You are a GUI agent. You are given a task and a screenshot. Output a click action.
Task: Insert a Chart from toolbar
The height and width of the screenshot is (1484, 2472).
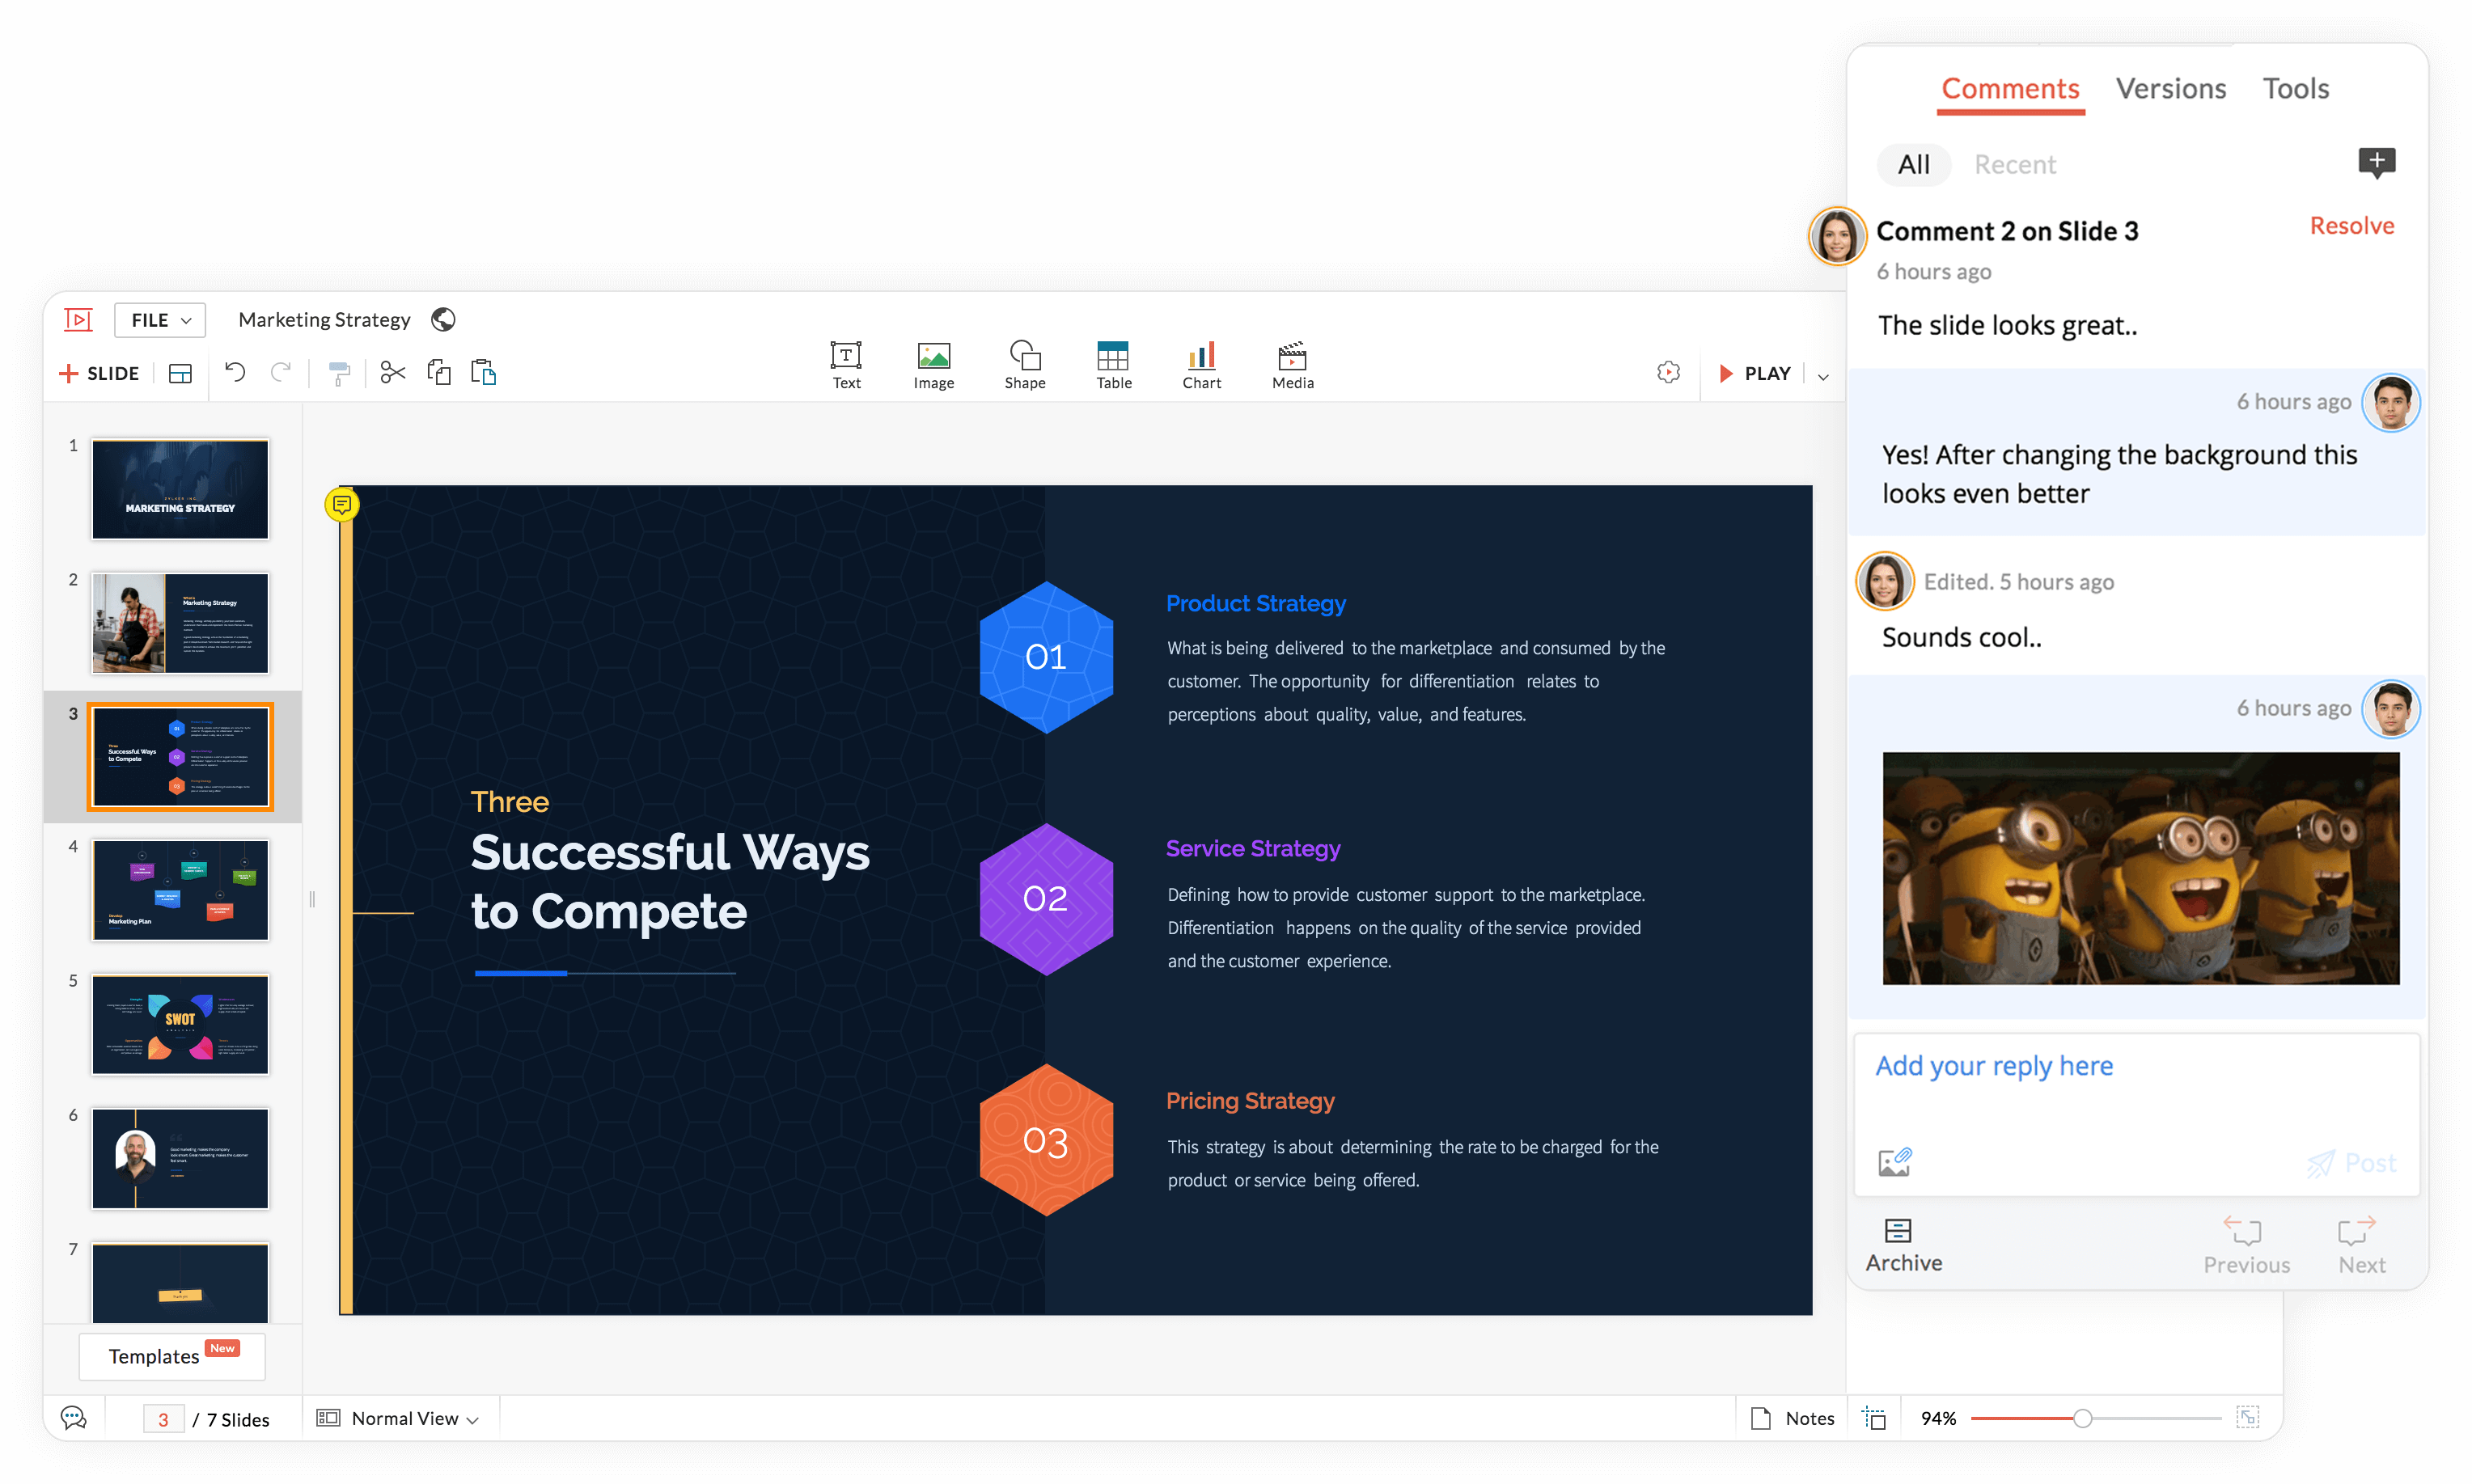coord(1201,365)
